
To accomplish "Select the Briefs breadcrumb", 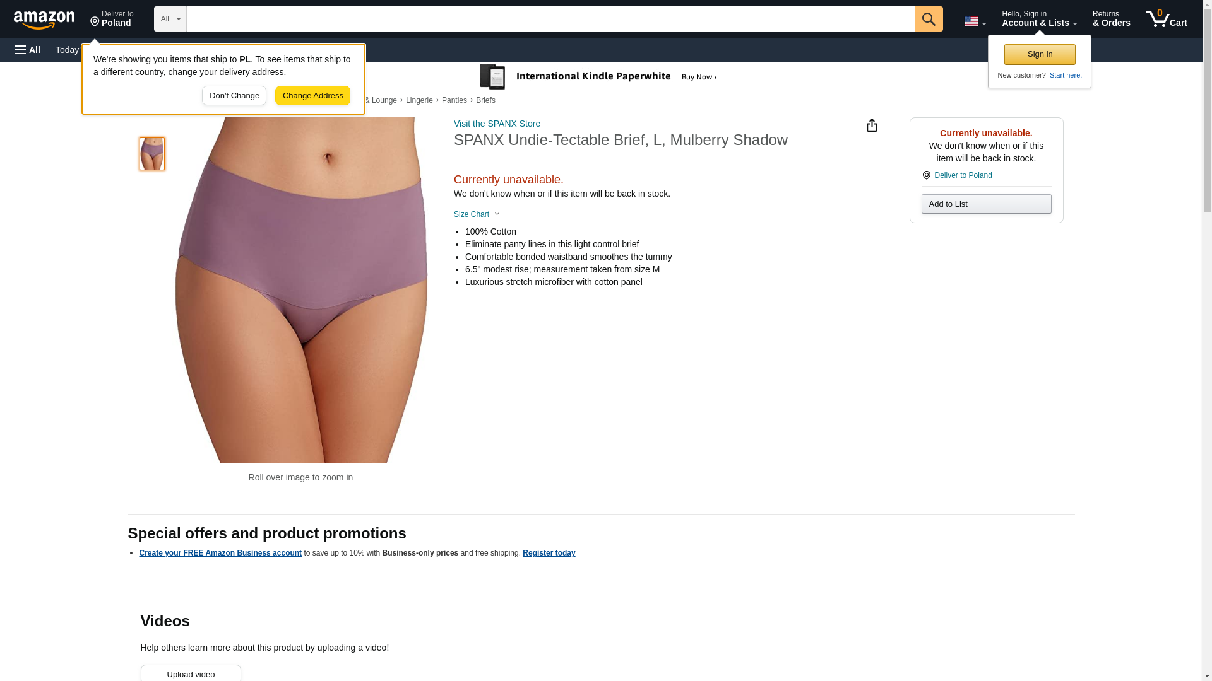I will coord(485,100).
